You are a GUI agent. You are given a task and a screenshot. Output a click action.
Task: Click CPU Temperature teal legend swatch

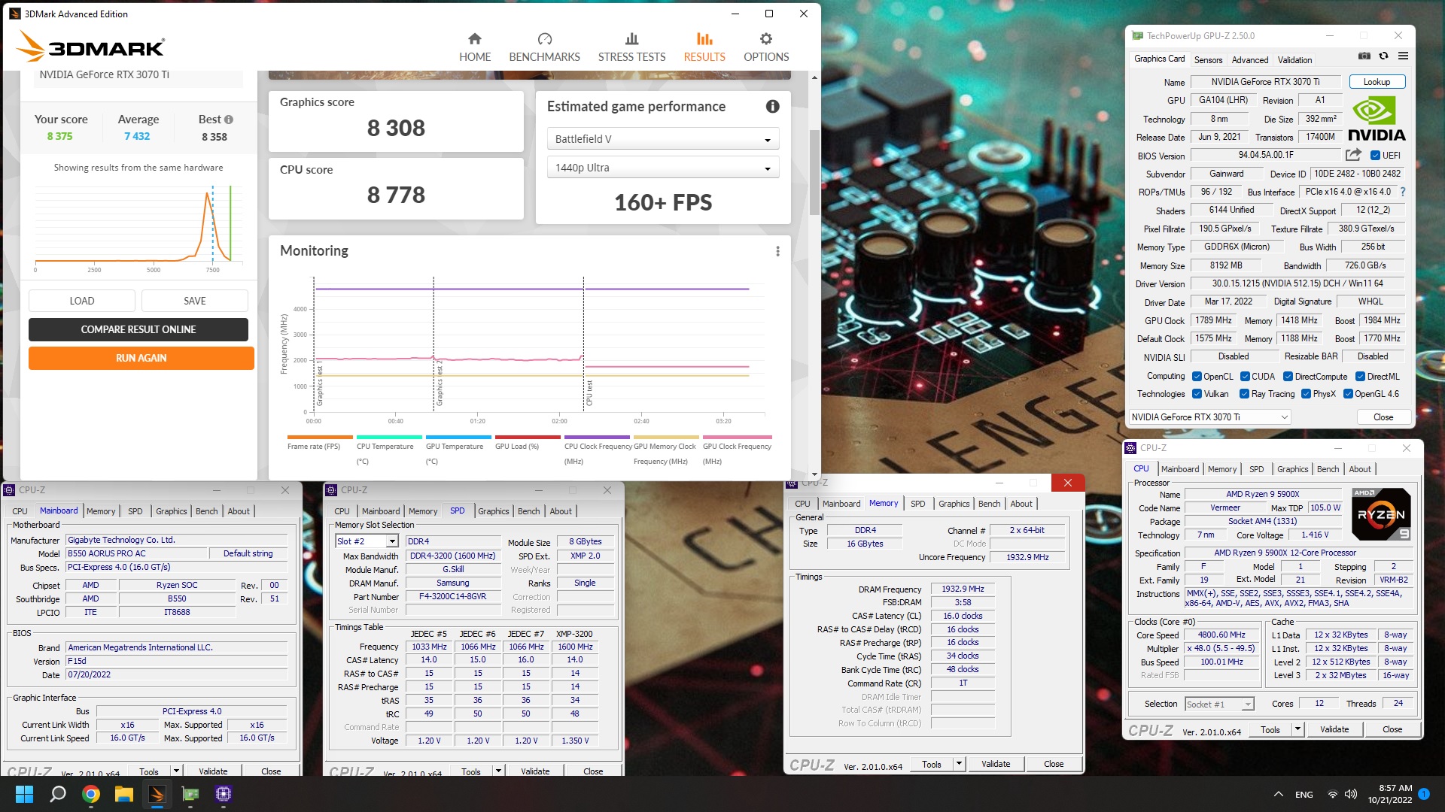pyautogui.click(x=389, y=437)
